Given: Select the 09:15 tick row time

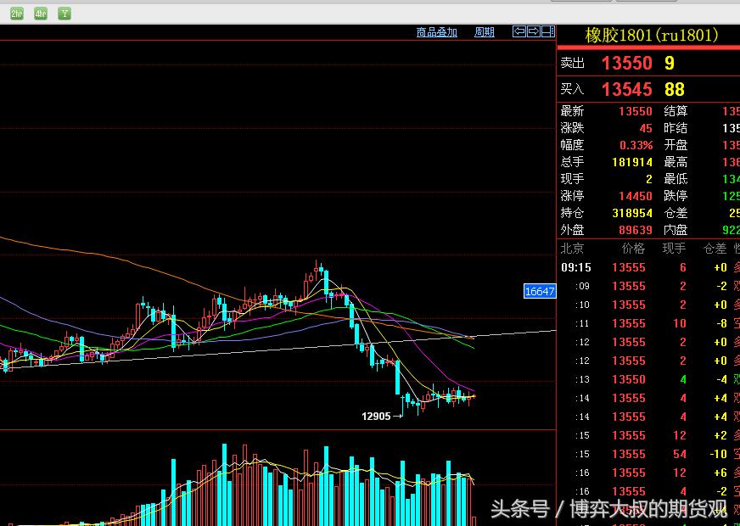Looking at the screenshot, I should (x=575, y=268).
